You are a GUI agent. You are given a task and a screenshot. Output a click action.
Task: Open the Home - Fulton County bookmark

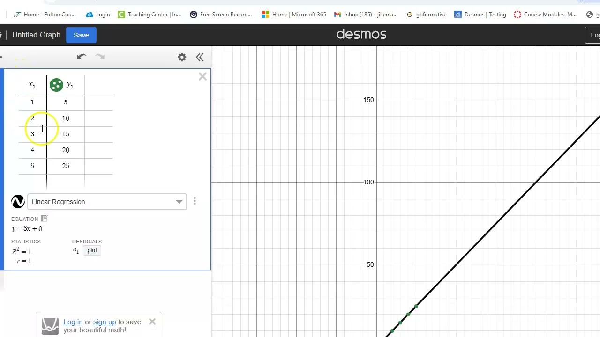click(45, 15)
